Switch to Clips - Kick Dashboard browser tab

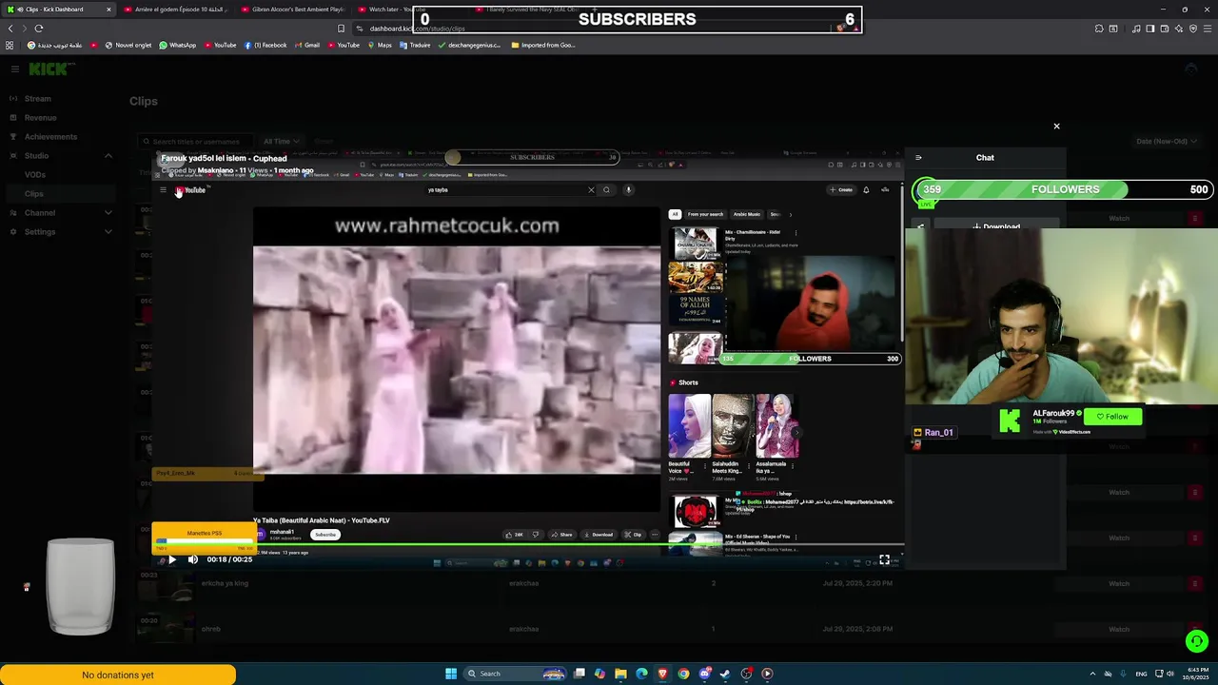(x=57, y=10)
